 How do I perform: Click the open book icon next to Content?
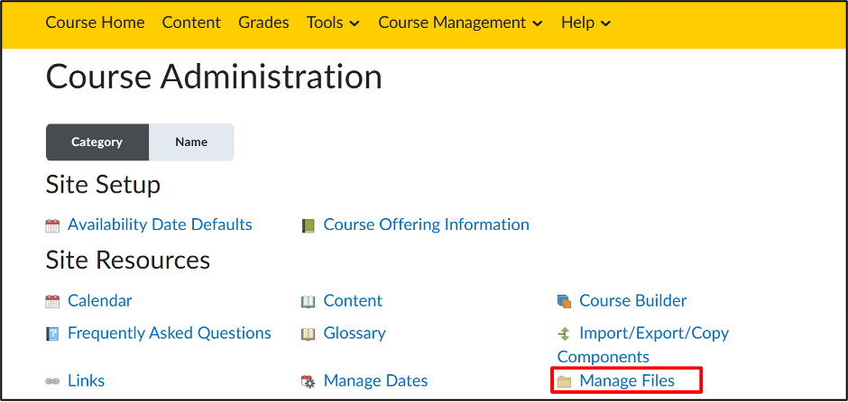(309, 301)
